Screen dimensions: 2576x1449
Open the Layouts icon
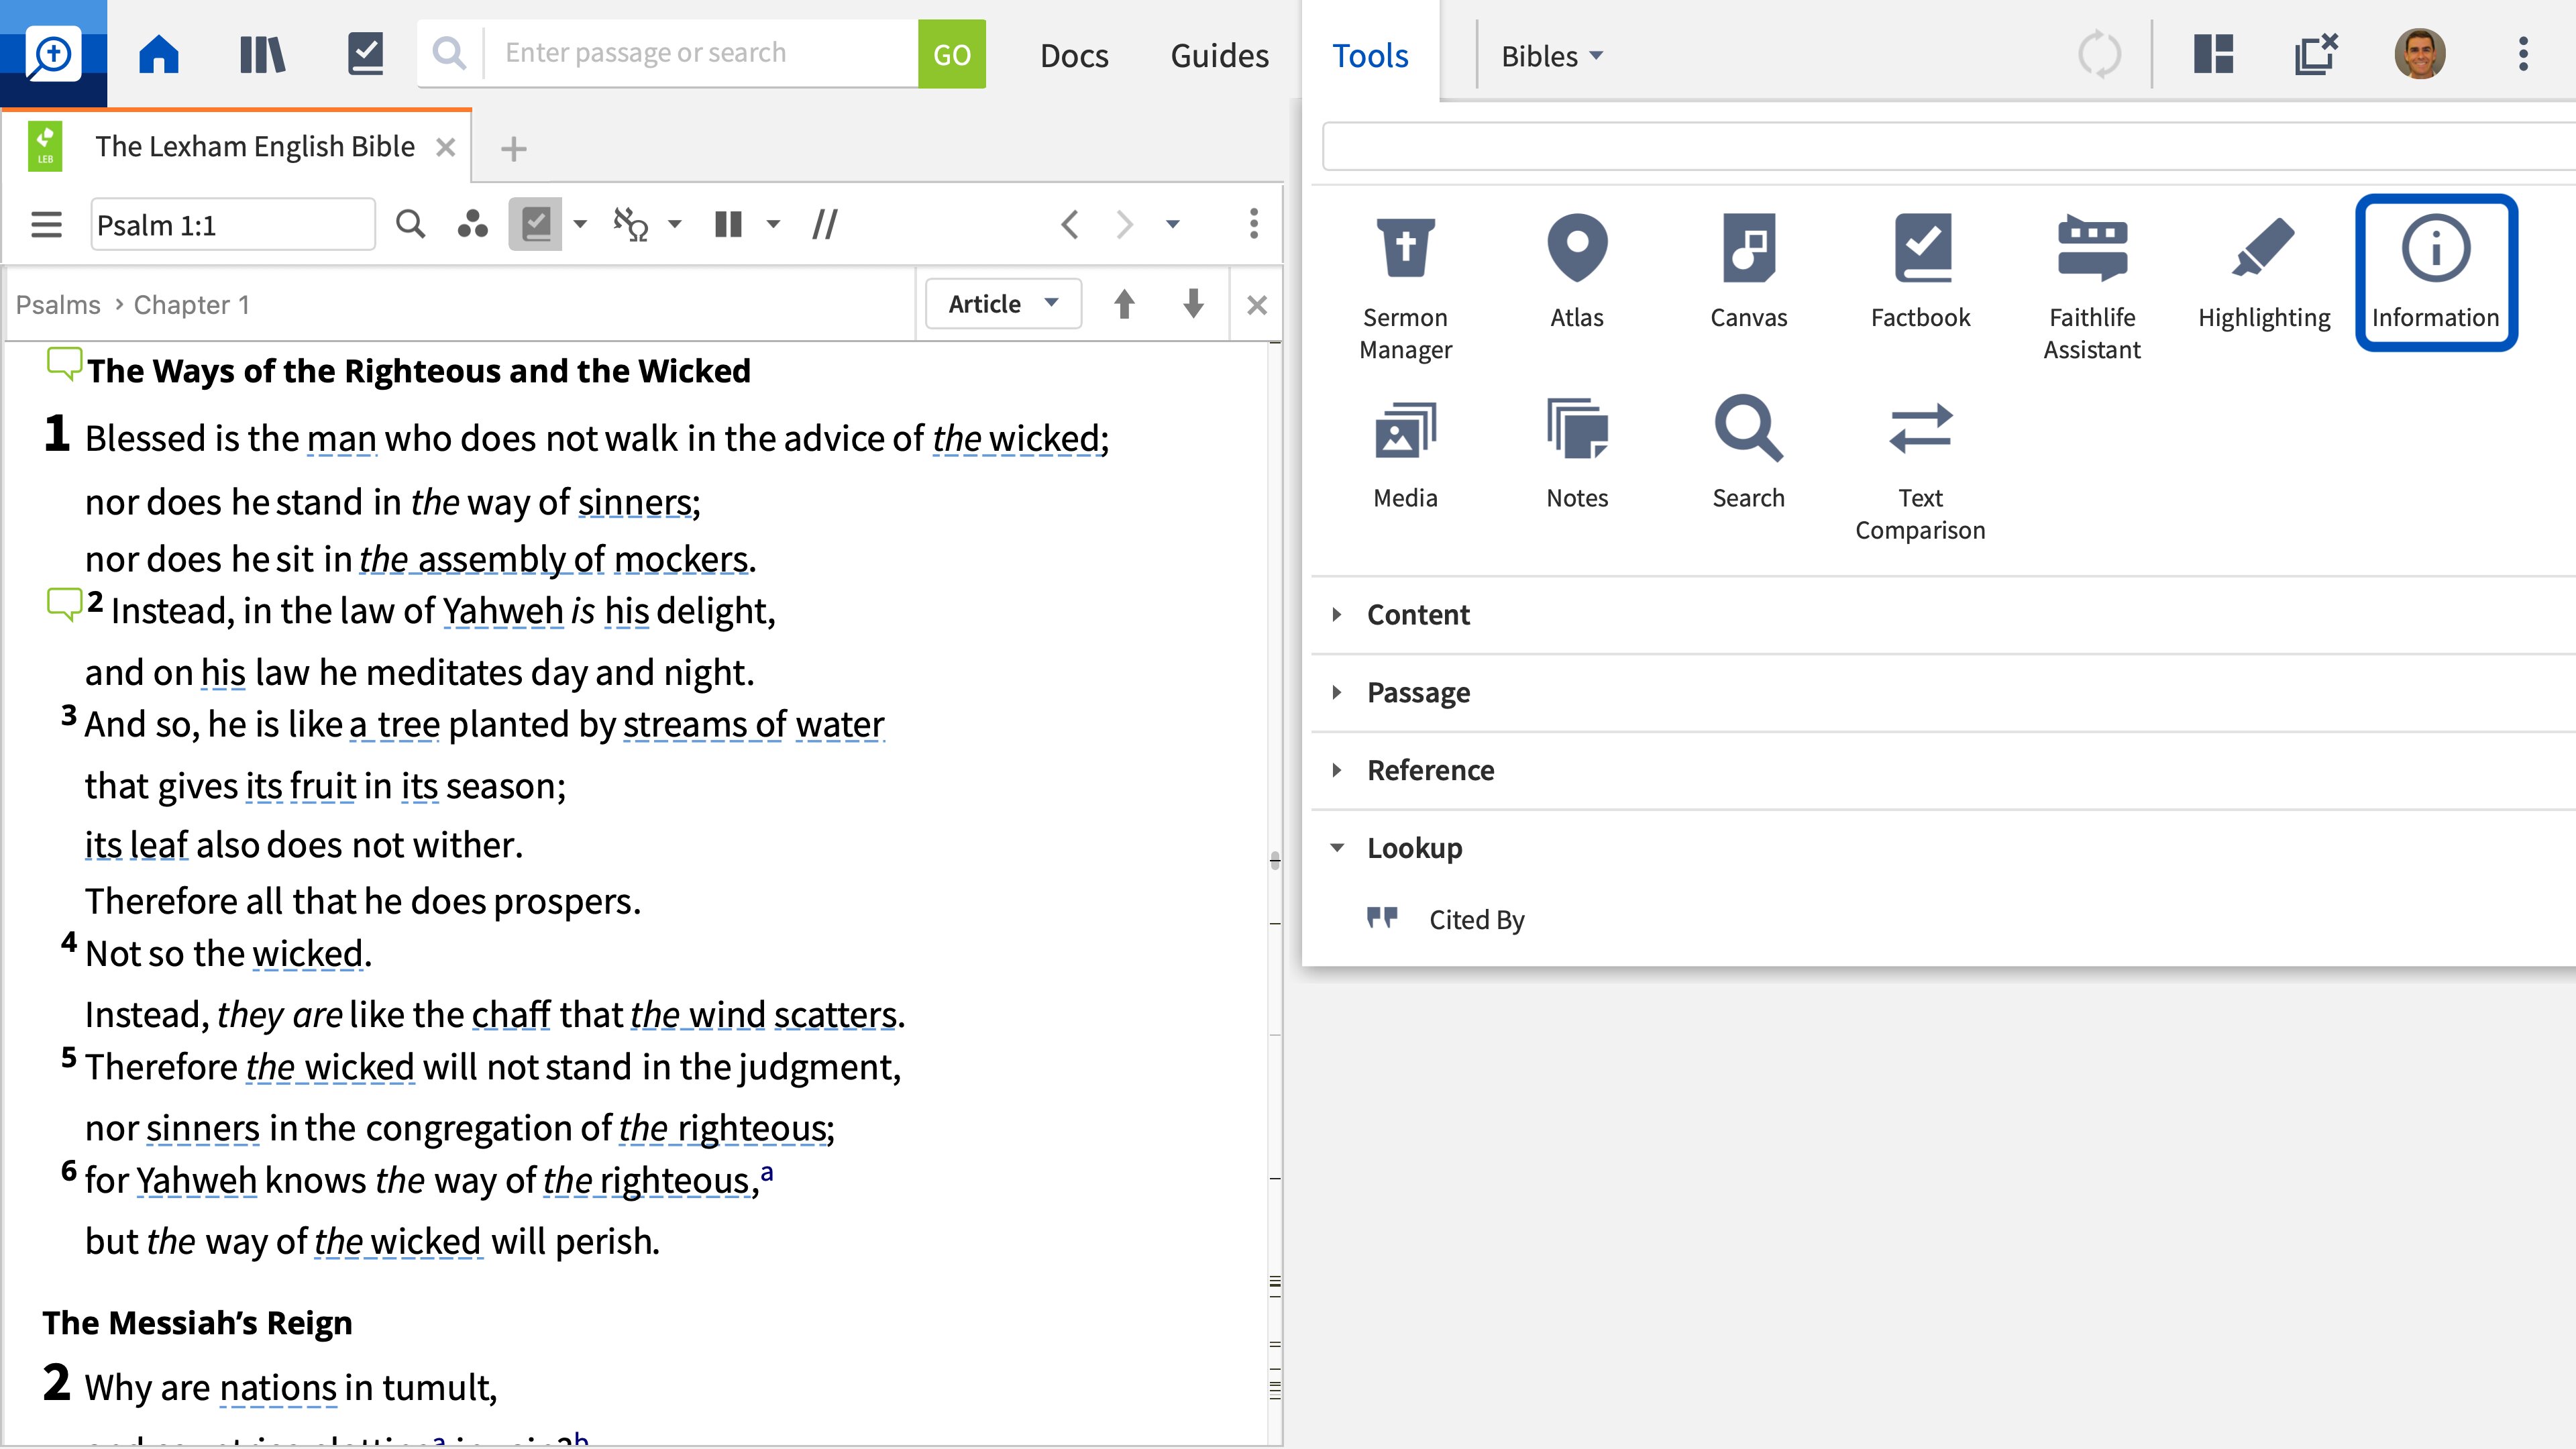pyautogui.click(x=2214, y=54)
